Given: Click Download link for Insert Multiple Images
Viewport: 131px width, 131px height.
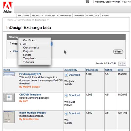Looking at the screenshot, I should point(74,113).
